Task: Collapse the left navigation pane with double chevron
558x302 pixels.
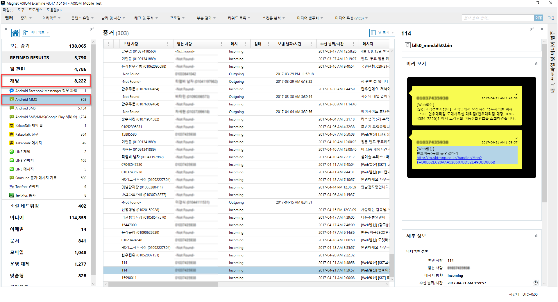Action: [x=6, y=29]
